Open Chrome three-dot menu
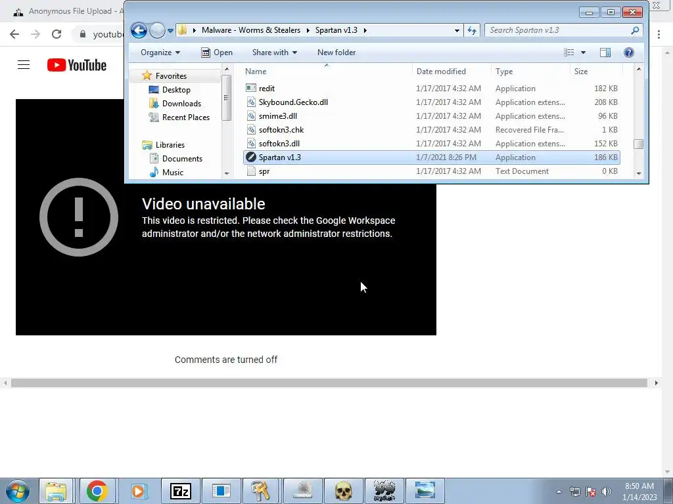The image size is (673, 504). click(x=659, y=34)
